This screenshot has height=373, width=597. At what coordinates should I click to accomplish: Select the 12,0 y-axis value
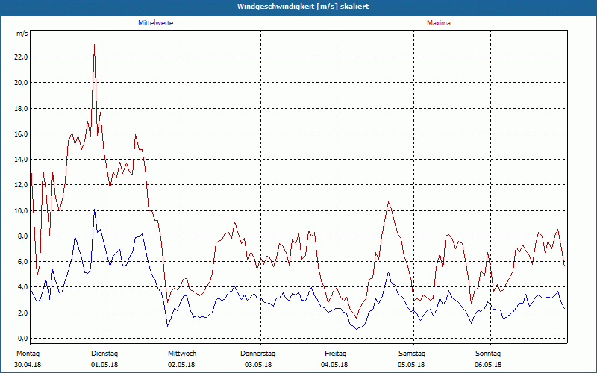(22, 185)
